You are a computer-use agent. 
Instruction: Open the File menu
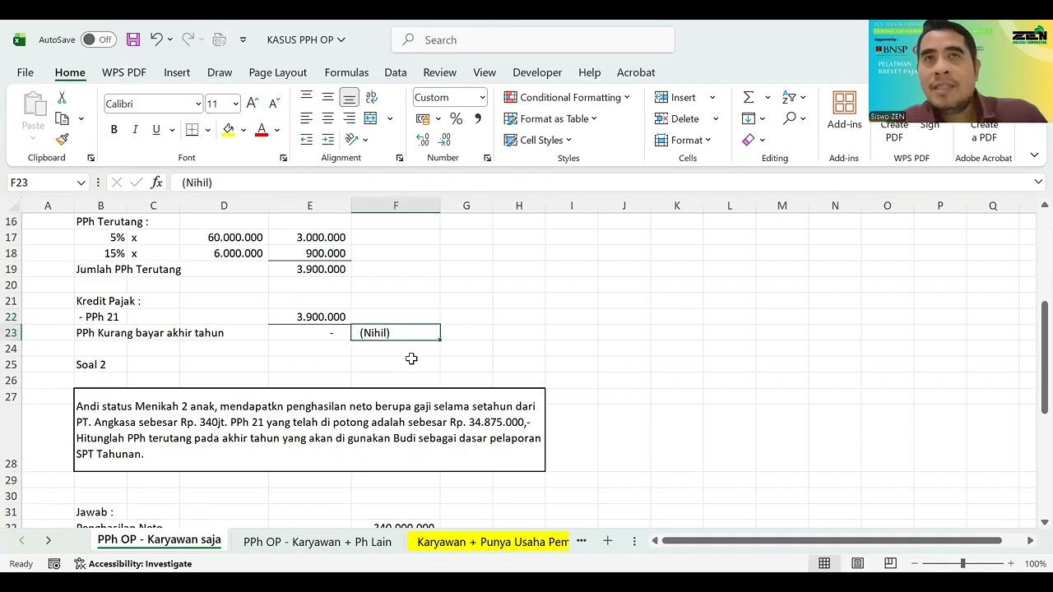coord(26,72)
